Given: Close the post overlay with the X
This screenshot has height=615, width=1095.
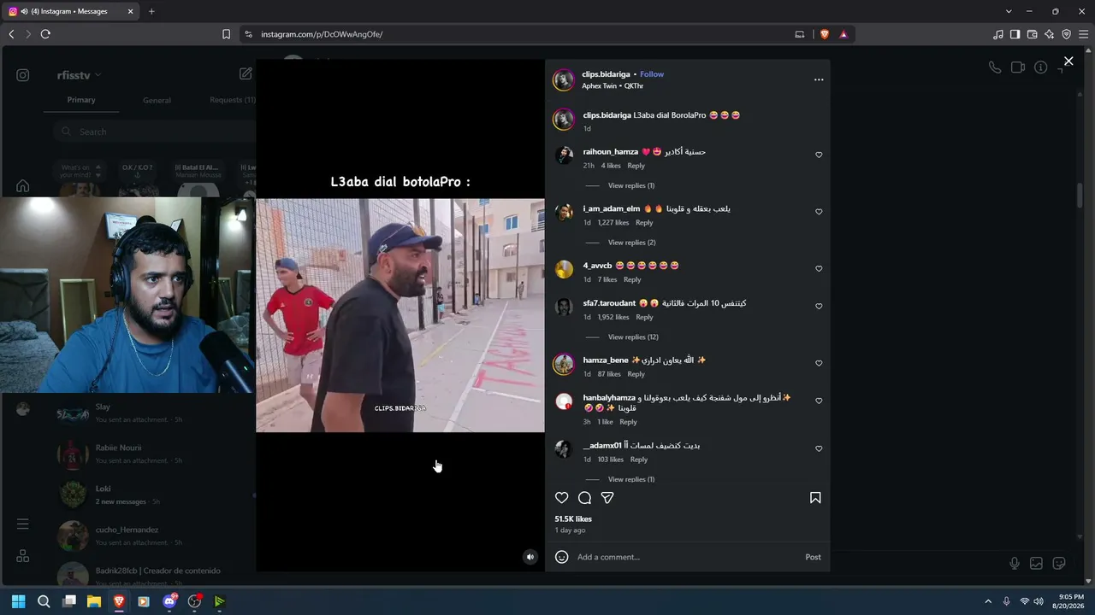Looking at the screenshot, I should click(x=1068, y=61).
